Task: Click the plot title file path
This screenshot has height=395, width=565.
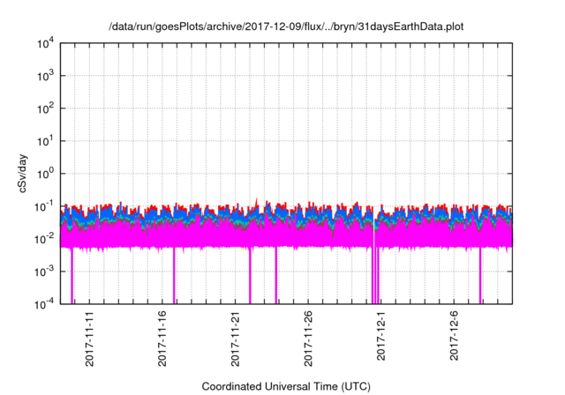Action: coord(286,26)
